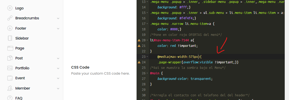Expand the Post section chevron
This screenshot has width=290, height=100.
pyautogui.click(x=58, y=58)
